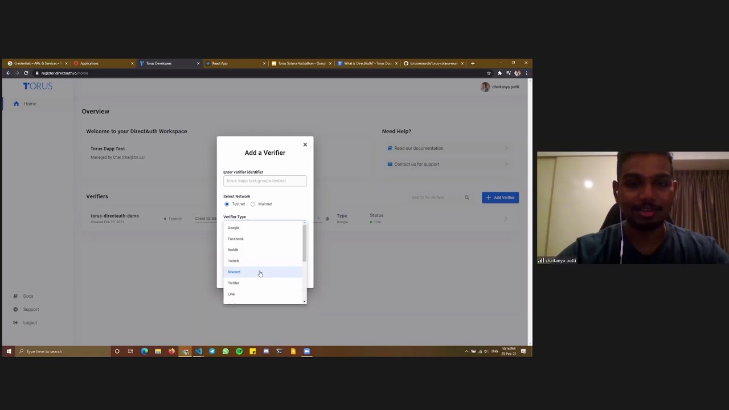Select the Testnet network radio button
Image resolution: width=729 pixels, height=410 pixels.
click(x=227, y=204)
